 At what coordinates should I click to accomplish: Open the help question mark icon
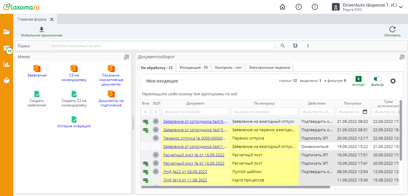[315, 7]
